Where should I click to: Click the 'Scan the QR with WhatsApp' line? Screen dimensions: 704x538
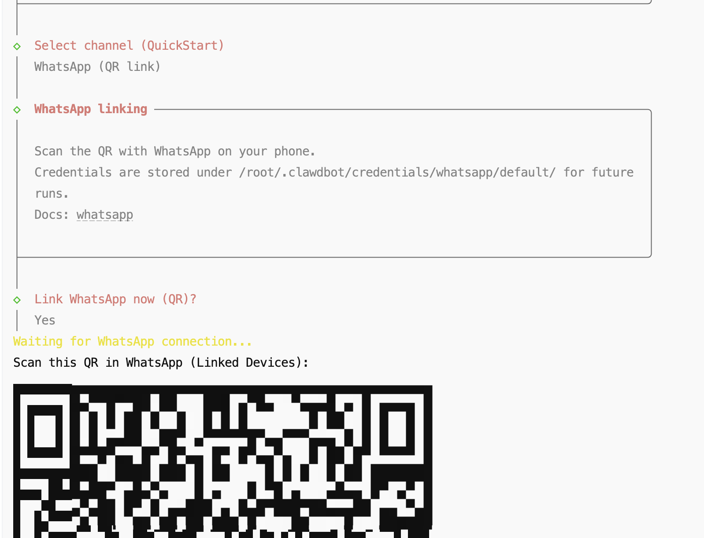click(175, 151)
